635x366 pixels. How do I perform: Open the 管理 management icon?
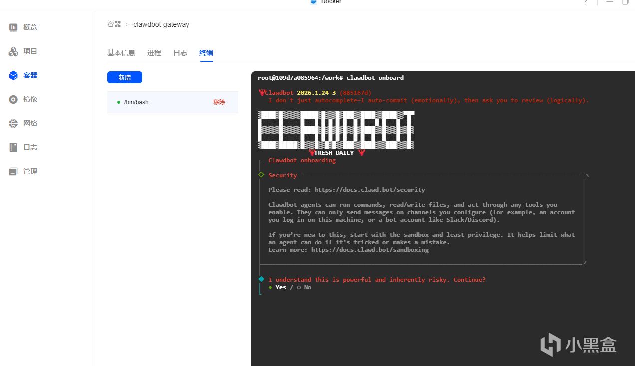pyautogui.click(x=13, y=171)
